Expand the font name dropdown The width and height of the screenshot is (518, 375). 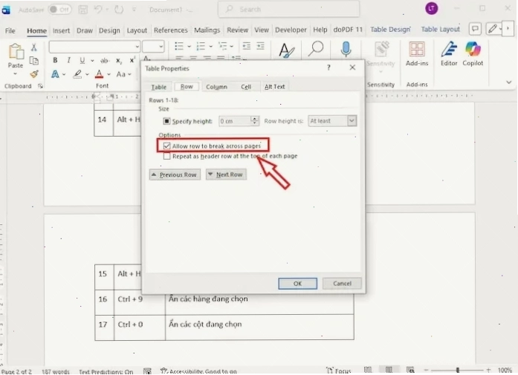click(x=137, y=47)
